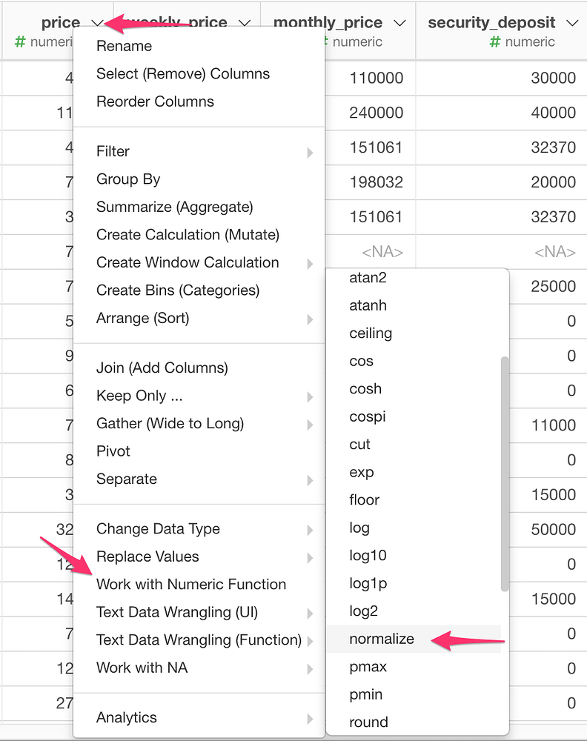The height and width of the screenshot is (741, 587).
Task: Select the round function
Action: coord(368,722)
